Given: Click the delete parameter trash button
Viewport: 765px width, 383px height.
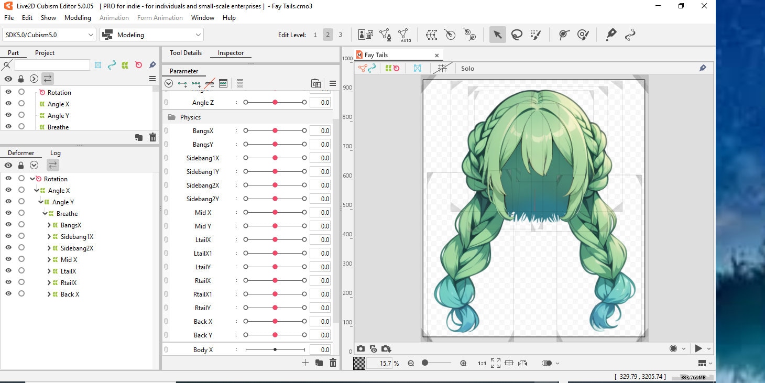Looking at the screenshot, I should point(333,362).
